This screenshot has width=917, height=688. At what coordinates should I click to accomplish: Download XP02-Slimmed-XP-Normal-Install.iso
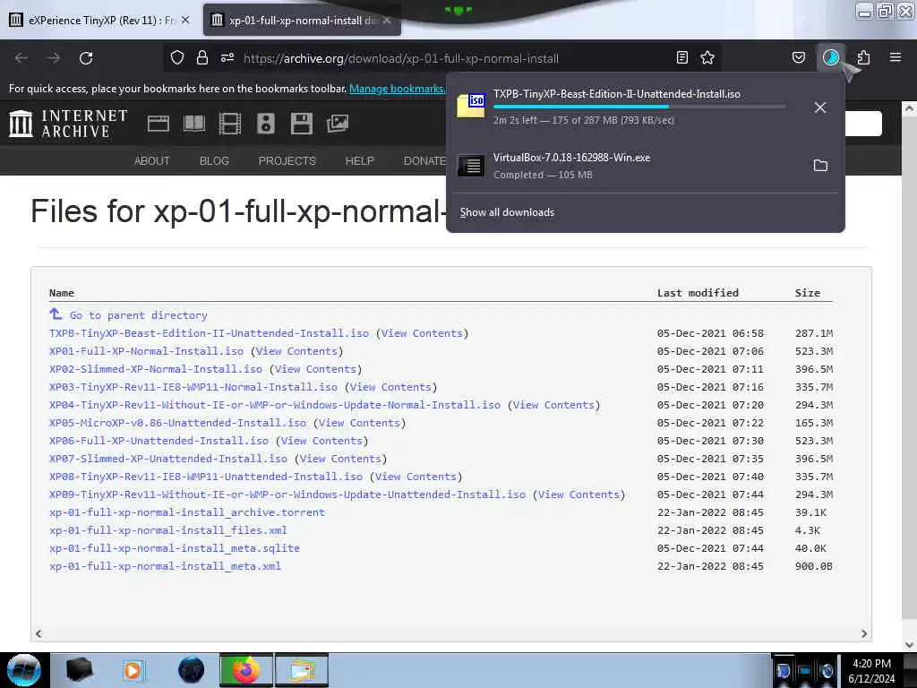tap(156, 369)
